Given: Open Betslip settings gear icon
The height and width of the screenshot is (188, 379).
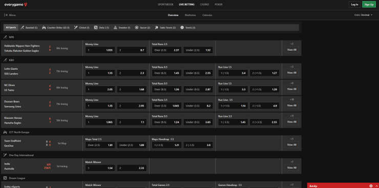Looking at the screenshot, I should (371, 186).
